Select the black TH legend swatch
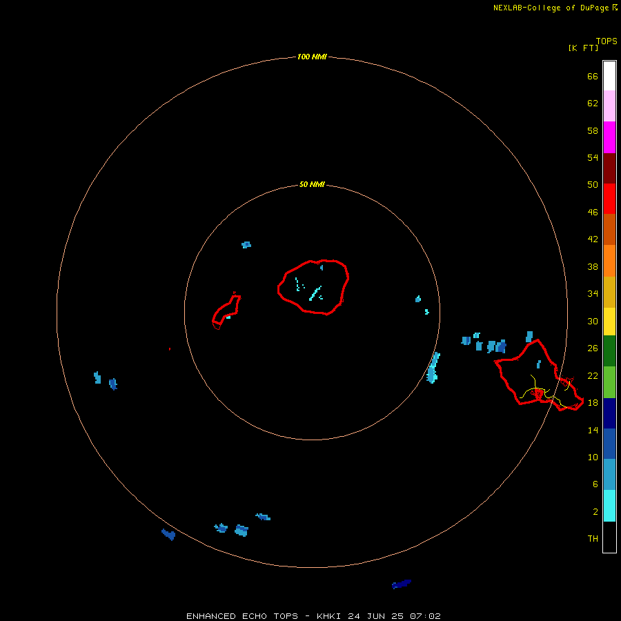This screenshot has width=621, height=621. [x=609, y=537]
